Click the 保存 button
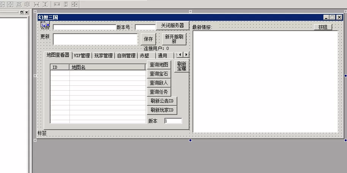Viewport: 347px width, 173px height. point(148,39)
